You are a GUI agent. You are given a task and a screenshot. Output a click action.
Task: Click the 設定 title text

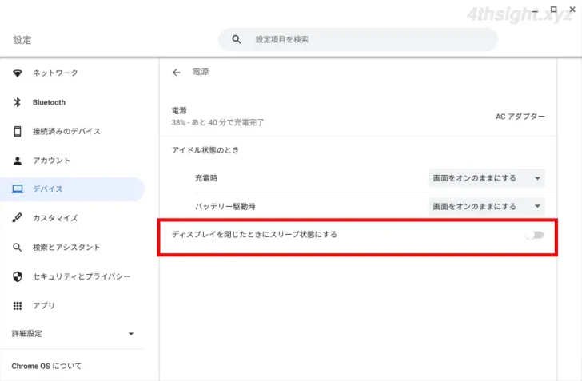22,40
